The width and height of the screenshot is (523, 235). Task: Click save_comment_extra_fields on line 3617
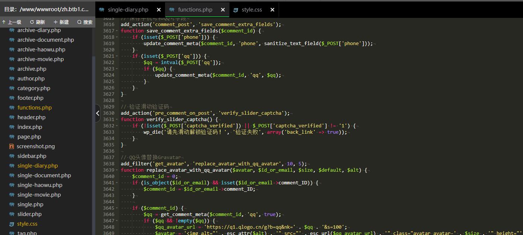coord(182,31)
